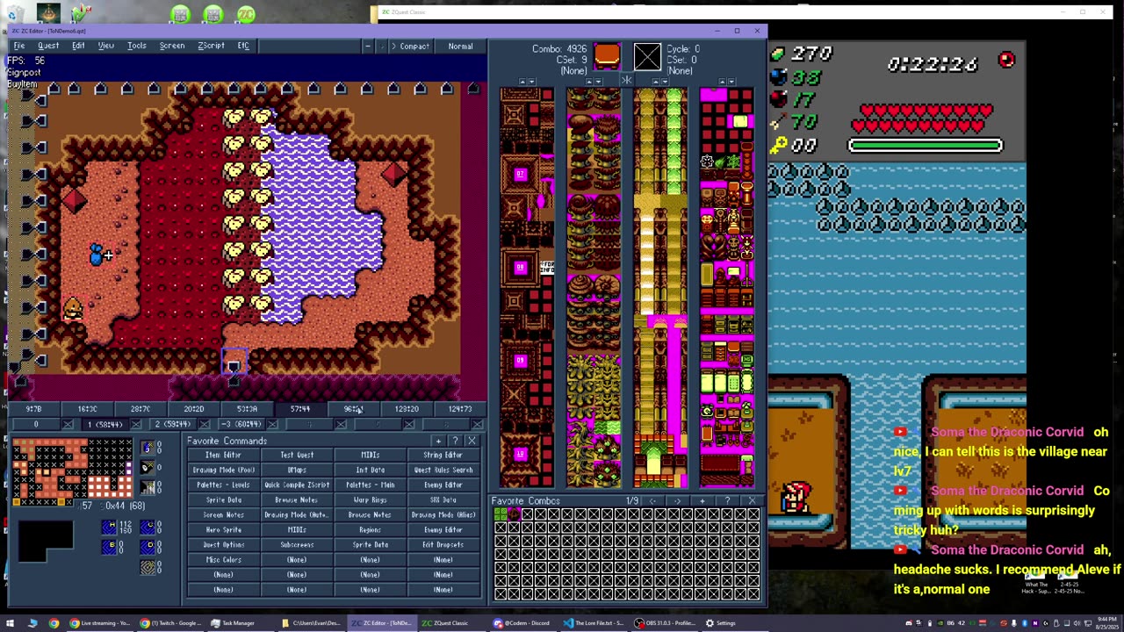Open Settings from the taskbar
Screen dimensions: 1124x632
point(721,623)
